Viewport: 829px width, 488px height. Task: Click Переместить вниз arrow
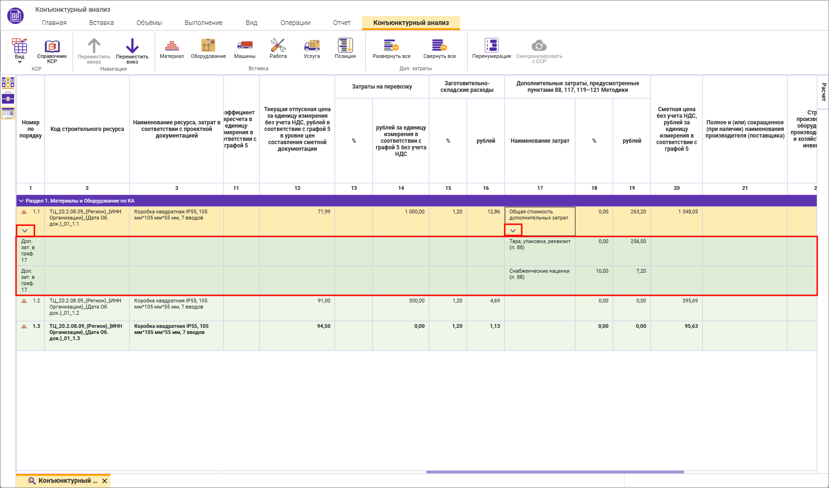click(132, 51)
